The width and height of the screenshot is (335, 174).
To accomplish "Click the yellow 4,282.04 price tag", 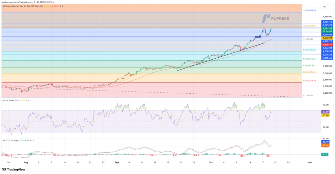I will pyautogui.click(x=327, y=38).
